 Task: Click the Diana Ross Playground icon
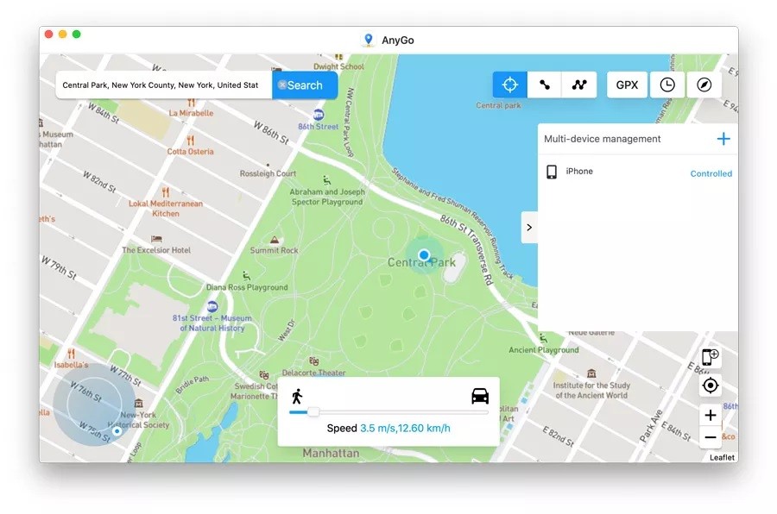pos(246,276)
